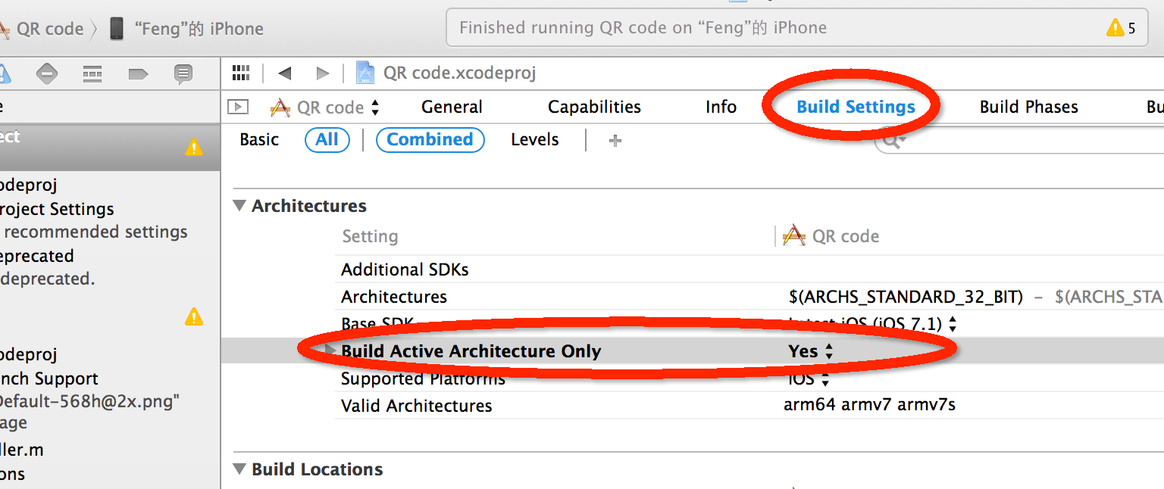Go back with the left arrow
This screenshot has height=489, width=1164.
click(285, 73)
